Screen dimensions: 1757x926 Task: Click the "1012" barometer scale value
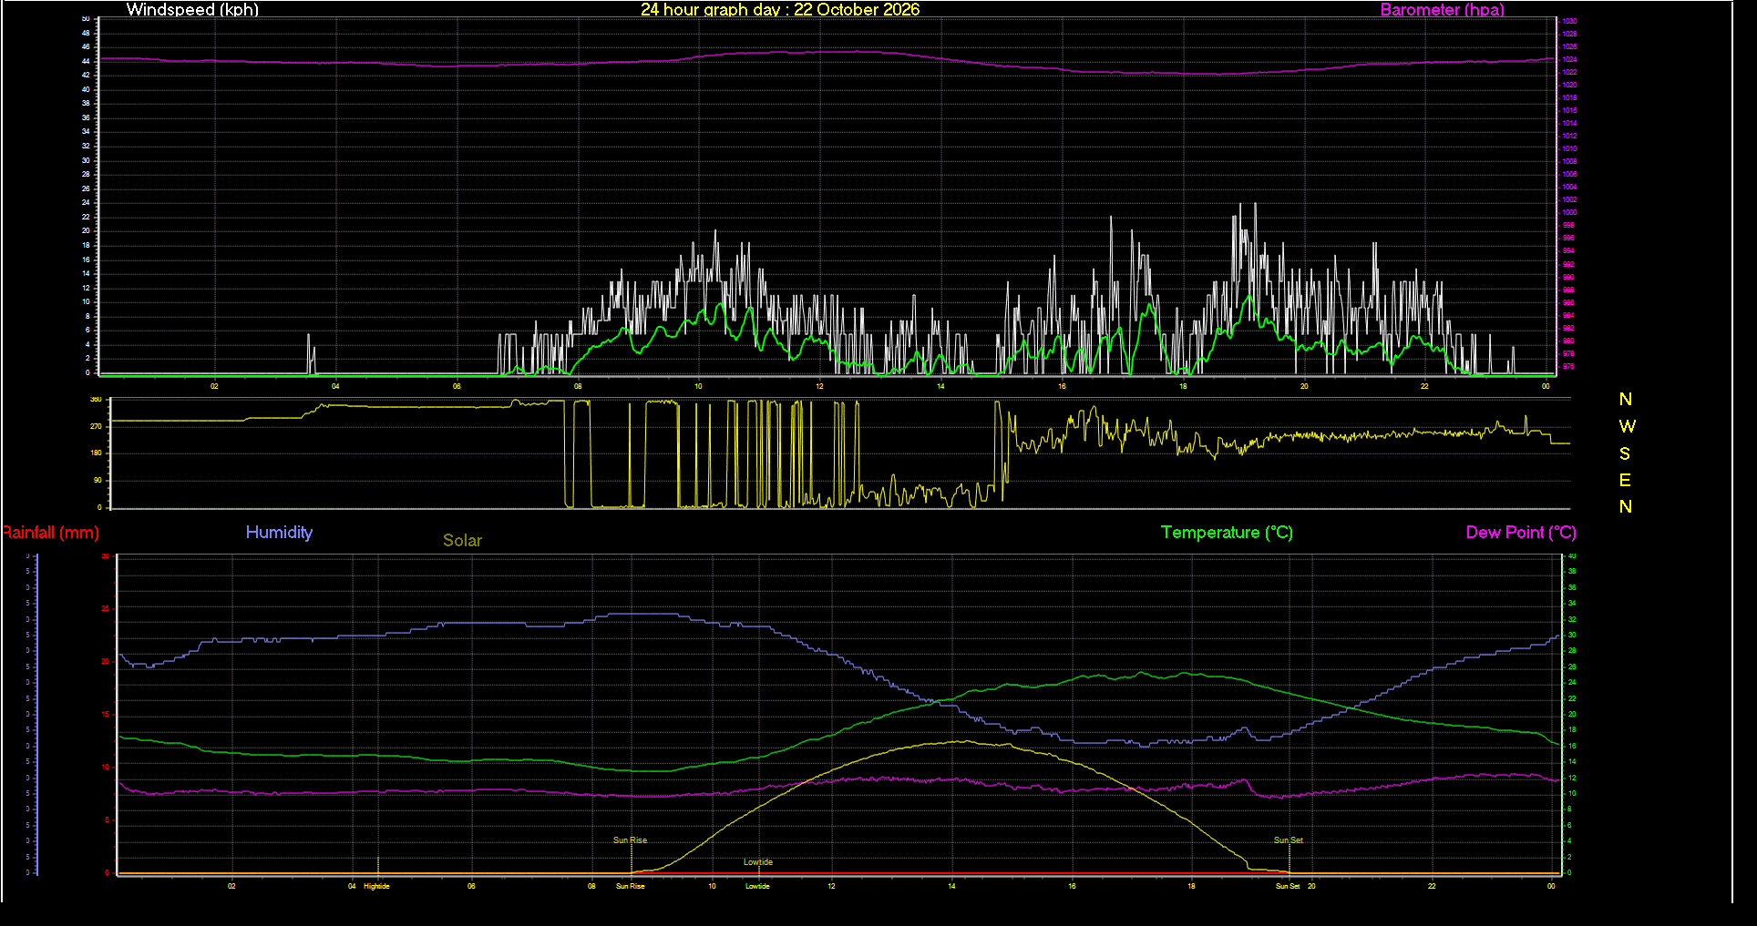point(1569,136)
